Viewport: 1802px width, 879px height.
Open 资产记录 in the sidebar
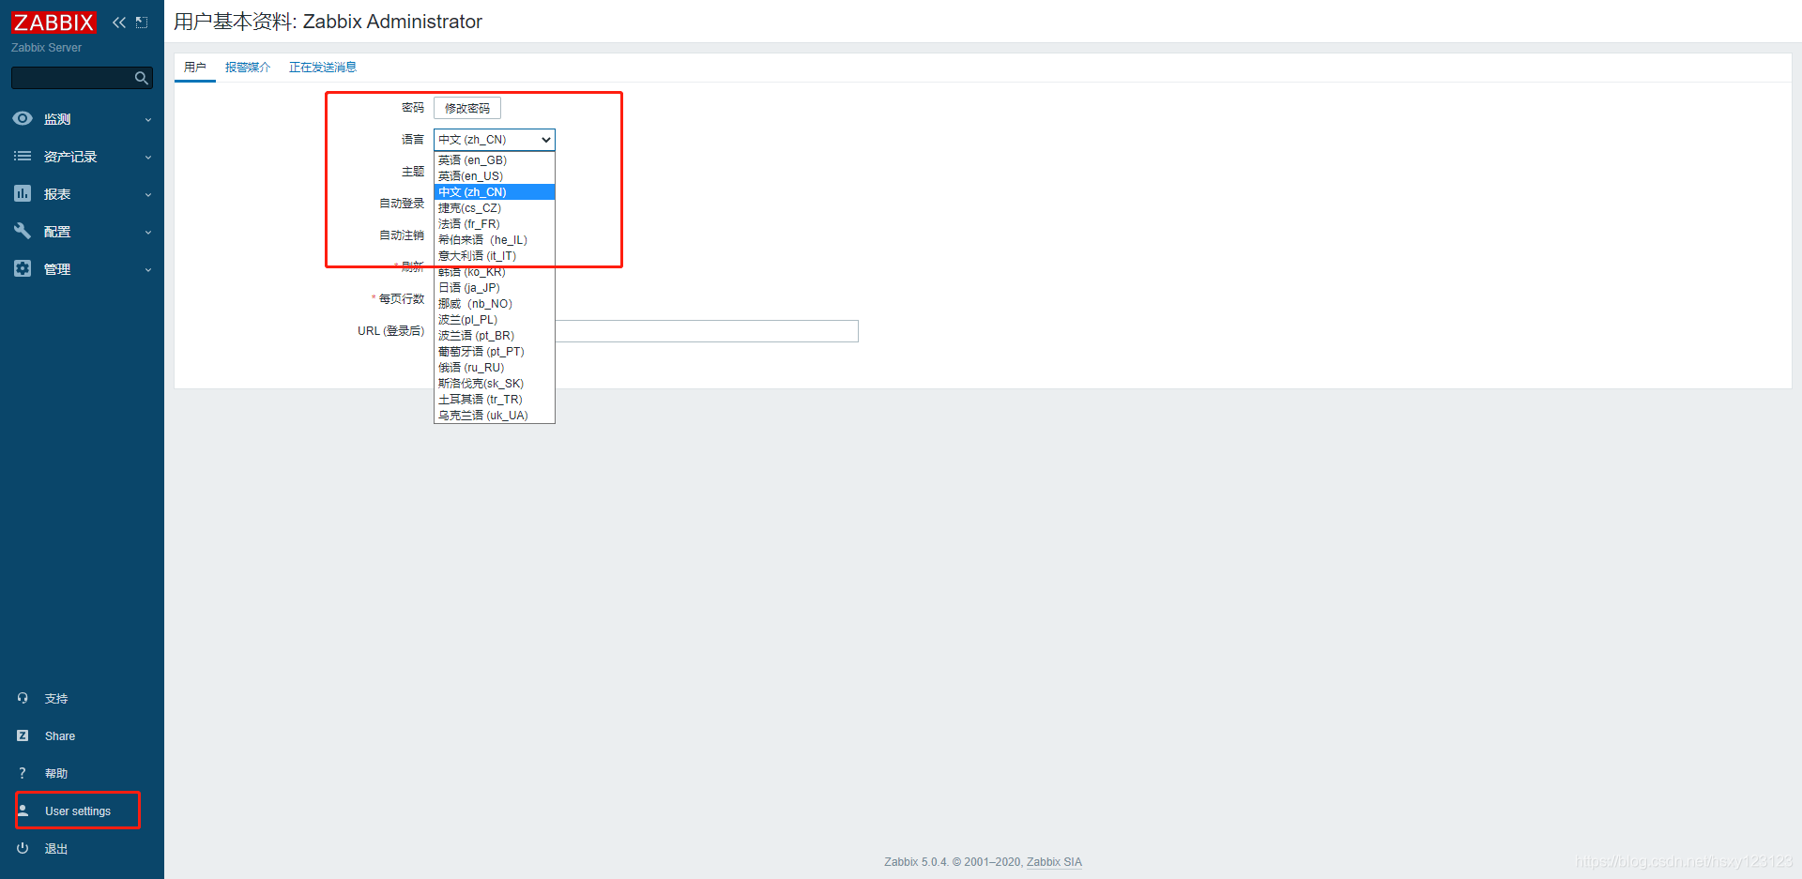(70, 157)
